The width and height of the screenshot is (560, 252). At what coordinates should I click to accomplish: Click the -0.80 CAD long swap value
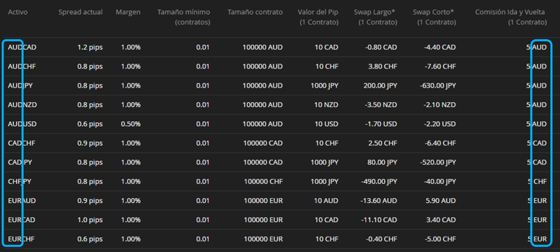[381, 47]
